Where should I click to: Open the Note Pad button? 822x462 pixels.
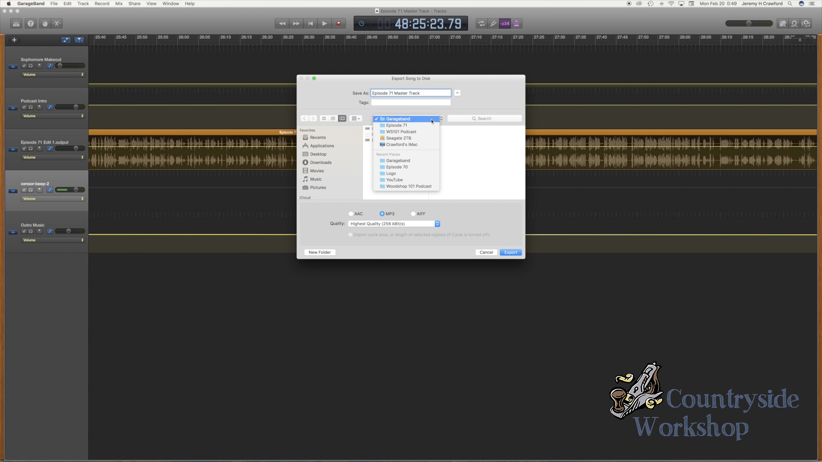783,24
